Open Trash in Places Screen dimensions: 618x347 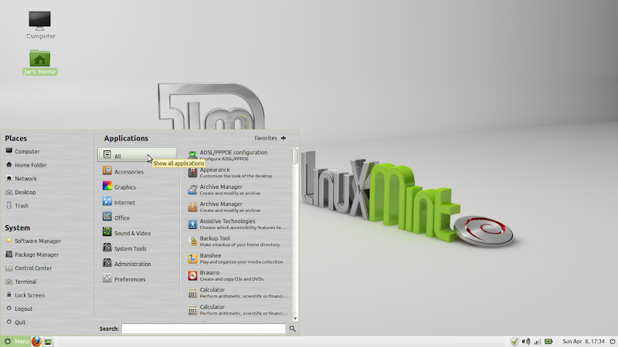[x=17, y=206]
